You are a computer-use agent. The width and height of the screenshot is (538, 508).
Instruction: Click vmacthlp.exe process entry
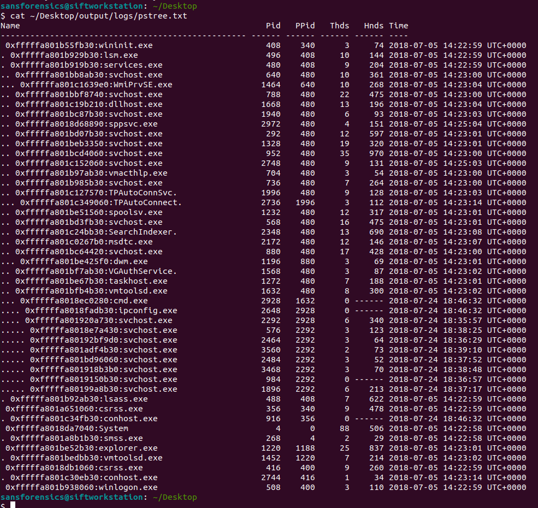91,173
